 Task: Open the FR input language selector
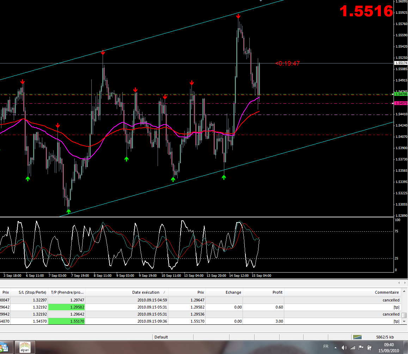[x=326, y=347]
